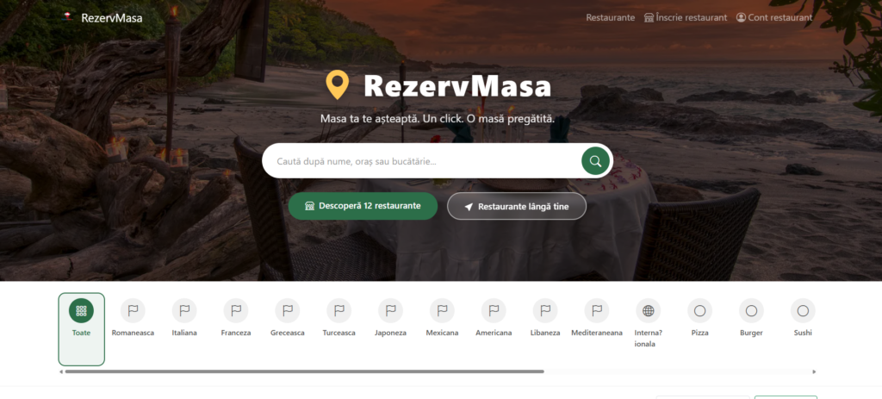Click the green search magnifier button
The width and height of the screenshot is (882, 399).
(595, 161)
